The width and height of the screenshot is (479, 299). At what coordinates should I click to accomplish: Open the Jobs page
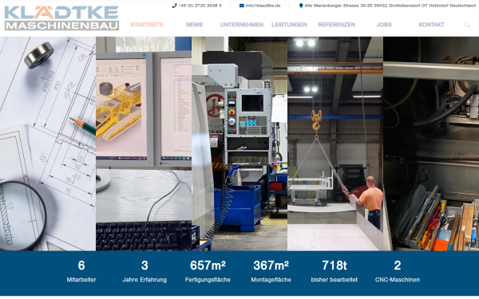click(x=384, y=25)
